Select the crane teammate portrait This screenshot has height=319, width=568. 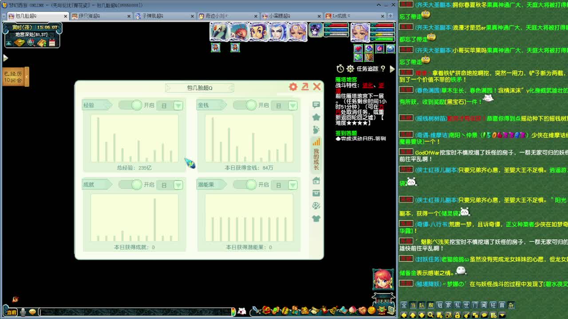click(x=219, y=32)
